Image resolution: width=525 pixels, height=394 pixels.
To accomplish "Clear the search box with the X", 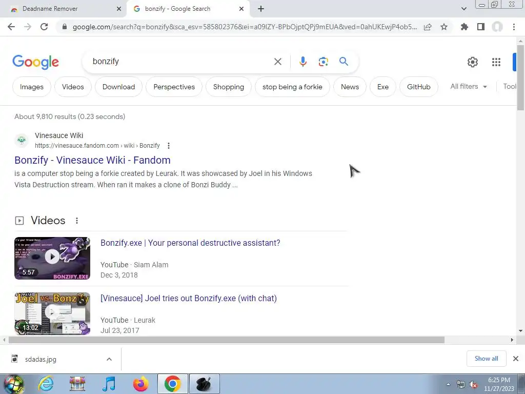I will [x=277, y=62].
